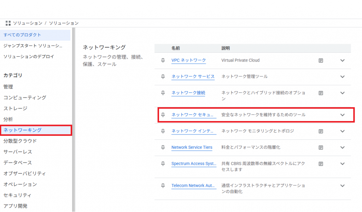Select the アプリ開発 category
Image resolution: width=362 pixels, height=212 pixels.
[x=15, y=206]
